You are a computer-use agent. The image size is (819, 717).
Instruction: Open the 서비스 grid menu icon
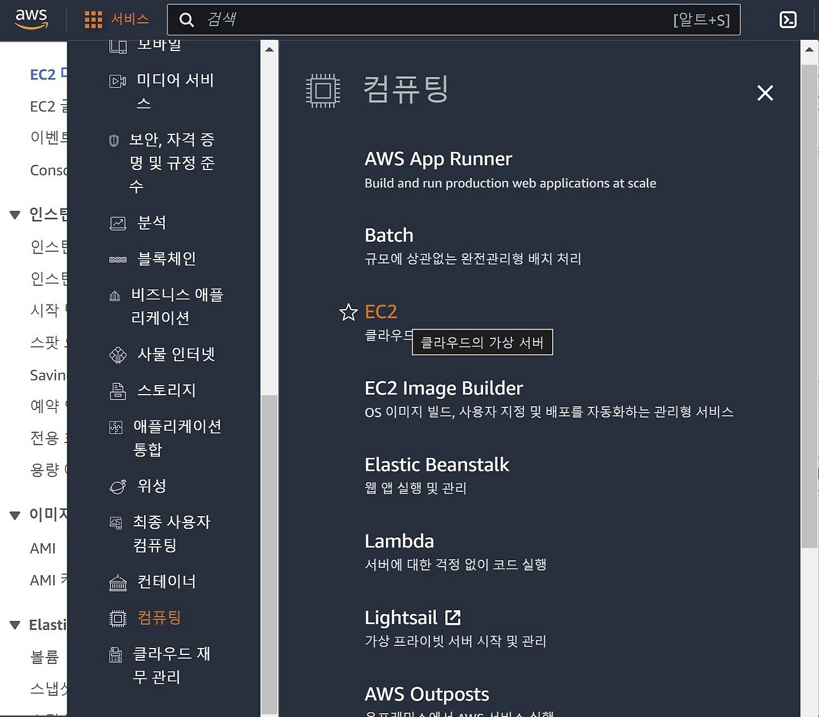pos(93,20)
